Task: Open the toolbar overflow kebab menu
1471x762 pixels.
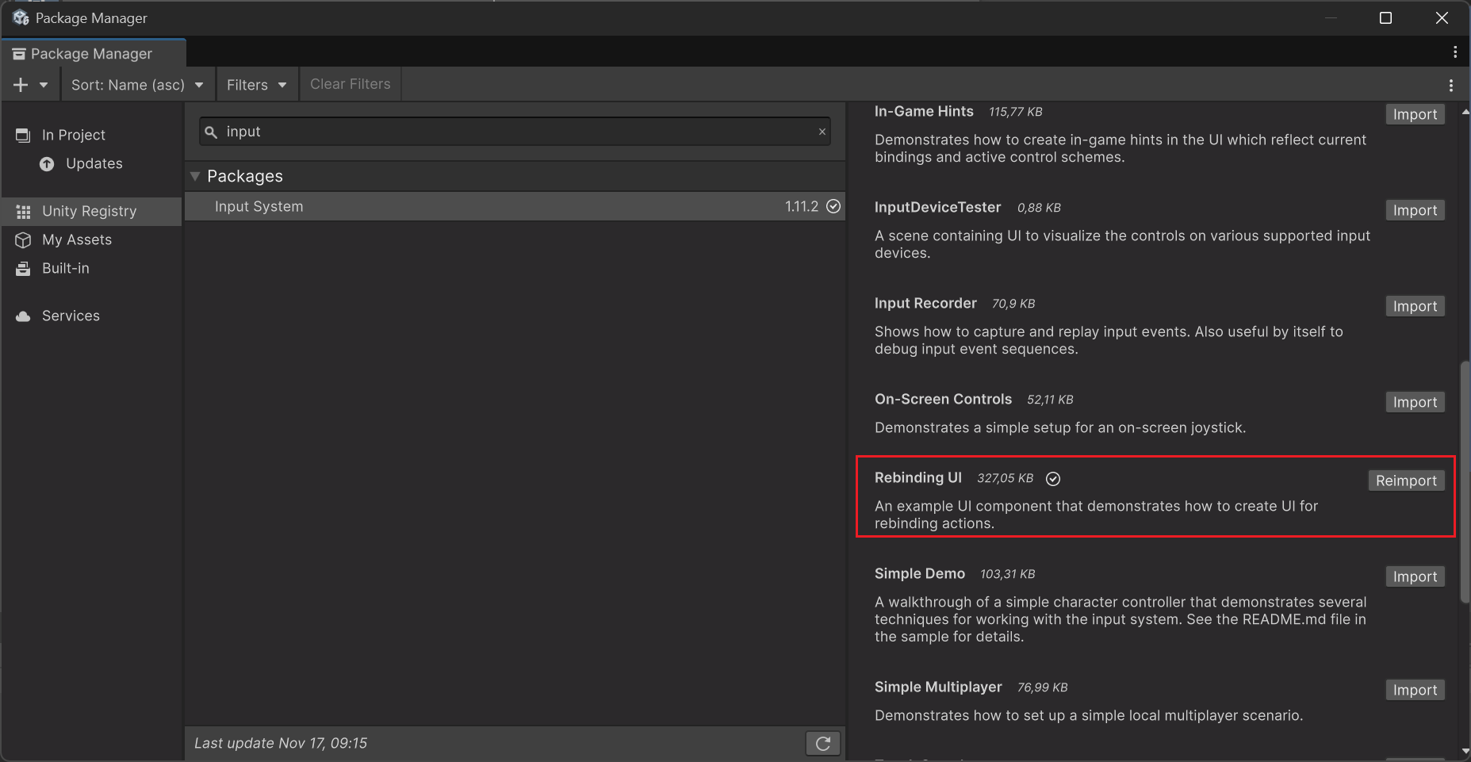Action: click(x=1451, y=84)
